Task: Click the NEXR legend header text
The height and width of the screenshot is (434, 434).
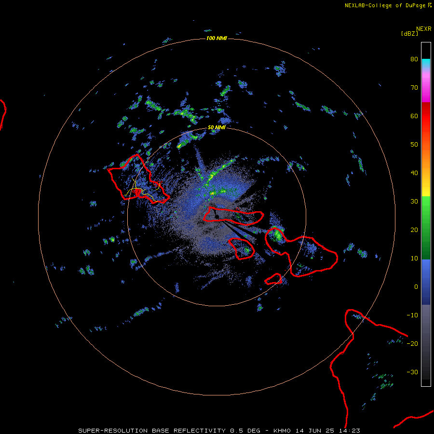Action: [x=424, y=29]
